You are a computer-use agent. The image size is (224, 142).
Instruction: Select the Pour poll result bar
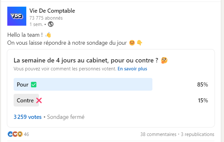pyautogui.click(x=83, y=85)
